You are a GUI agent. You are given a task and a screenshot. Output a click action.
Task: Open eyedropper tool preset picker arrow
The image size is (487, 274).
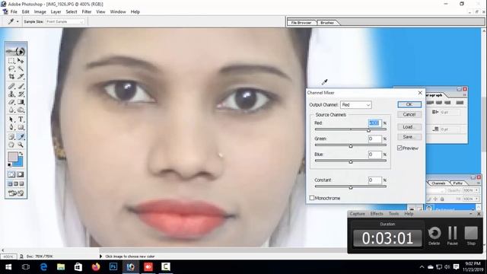click(18, 21)
